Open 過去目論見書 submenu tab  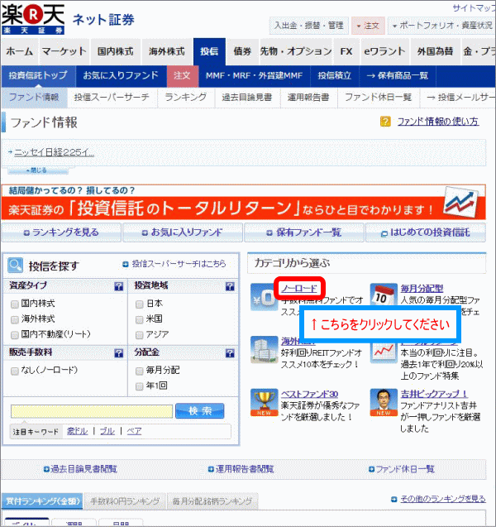click(x=247, y=98)
